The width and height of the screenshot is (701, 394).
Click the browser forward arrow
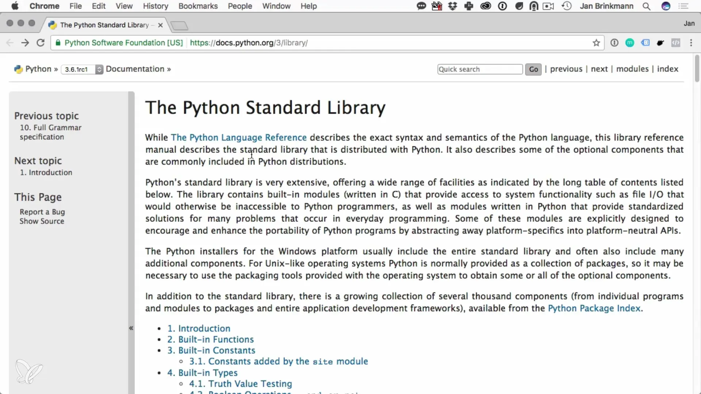click(x=25, y=43)
